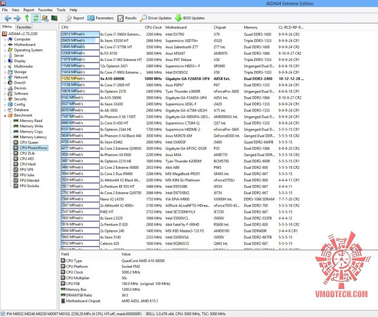The width and height of the screenshot is (378, 317).
Task: Click the users icon in toolbar
Action: tap(45, 18)
